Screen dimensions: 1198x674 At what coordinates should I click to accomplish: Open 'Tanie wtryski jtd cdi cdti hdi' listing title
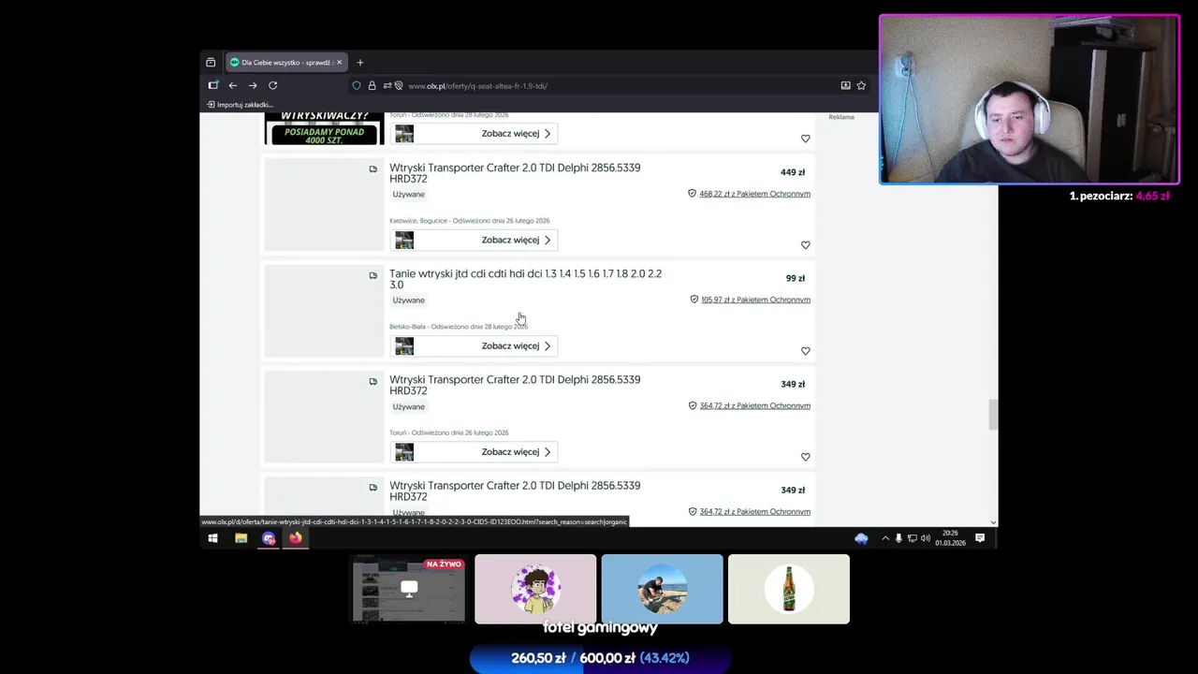(525, 279)
